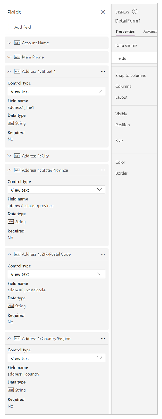This screenshot has width=162, height=419.
Task: Select the Snap to columns property
Action: 131,76
